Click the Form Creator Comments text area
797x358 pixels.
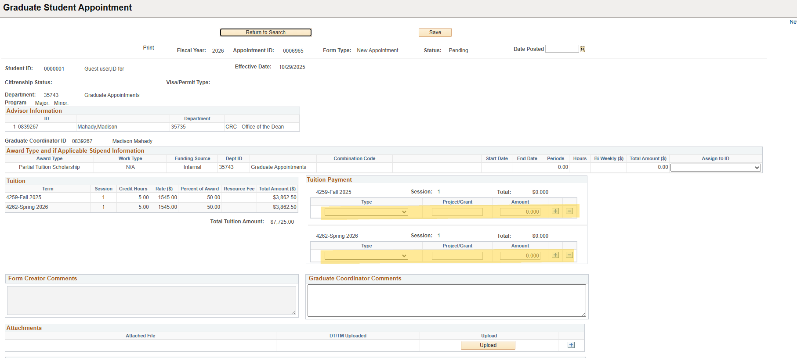tap(152, 301)
